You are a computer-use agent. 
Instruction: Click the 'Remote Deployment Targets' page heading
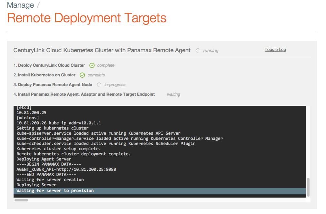pos(87,18)
